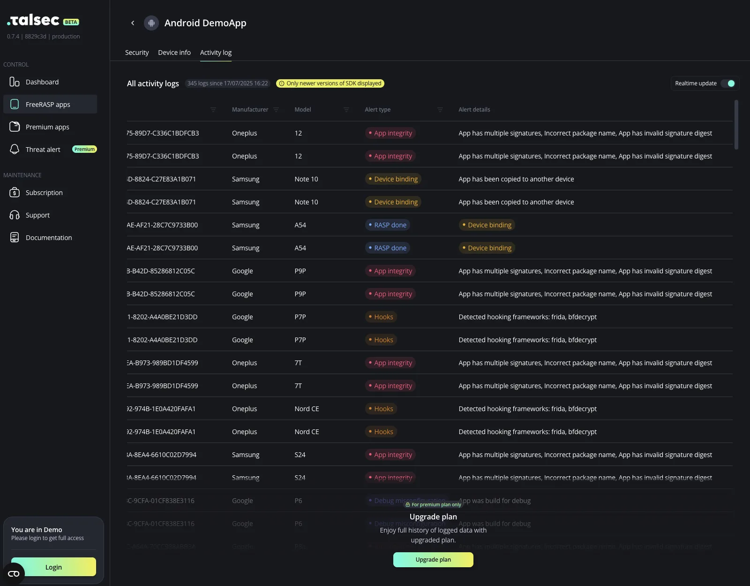Screen dimensions: 750x586
Task: Click the first 92-974B-1E0A420FAFA1 device ID
Action: coord(162,409)
